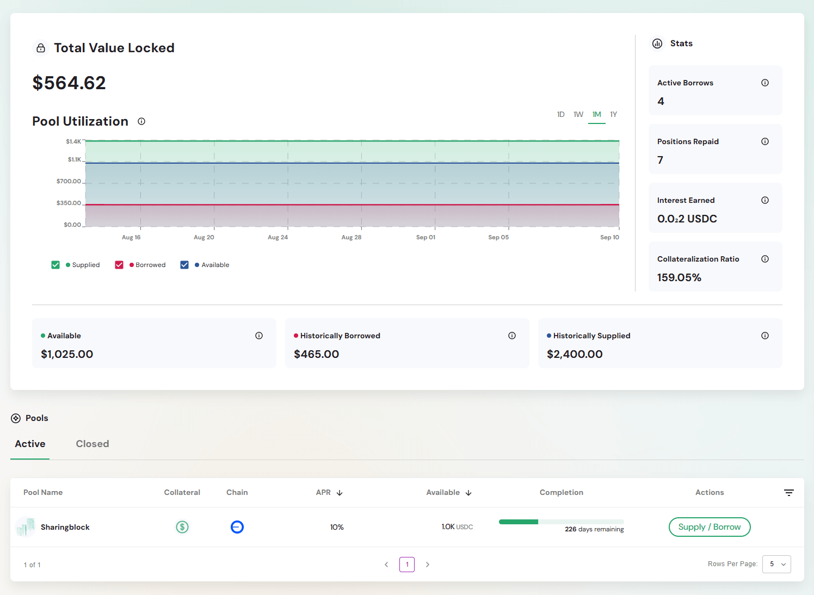
Task: Uncheck the Supplied chart checkbox
Action: click(55, 265)
